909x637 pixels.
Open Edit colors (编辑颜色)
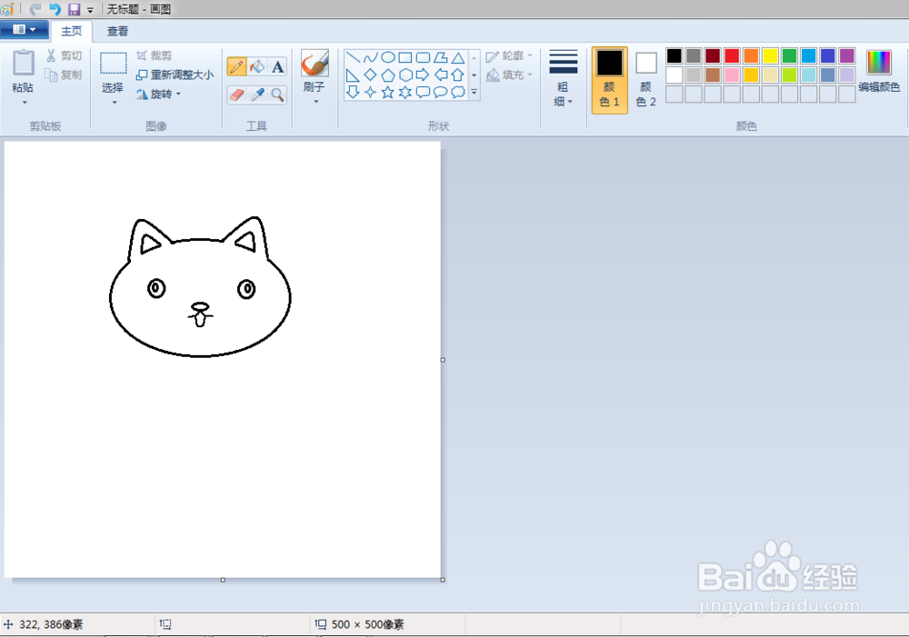[x=879, y=71]
